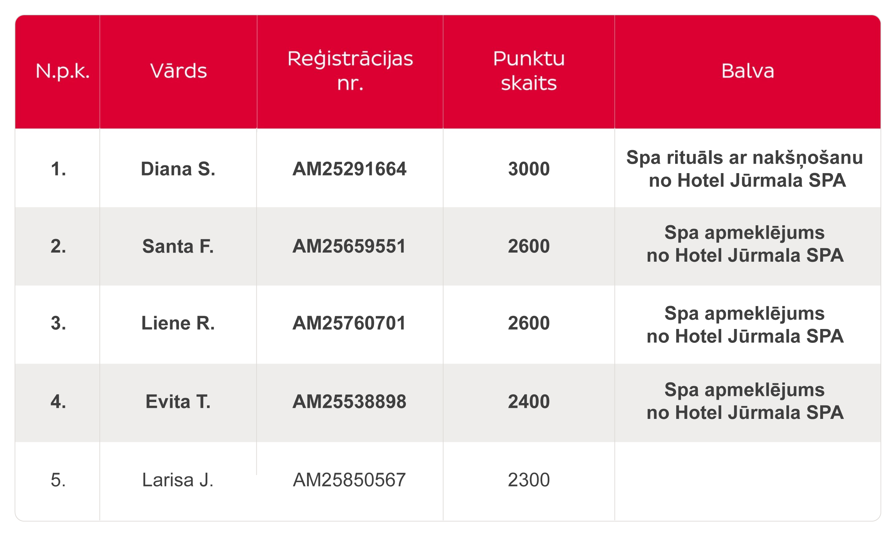This screenshot has width=896, height=543.
Task: Click registration number AM25291664
Action: click(x=349, y=169)
